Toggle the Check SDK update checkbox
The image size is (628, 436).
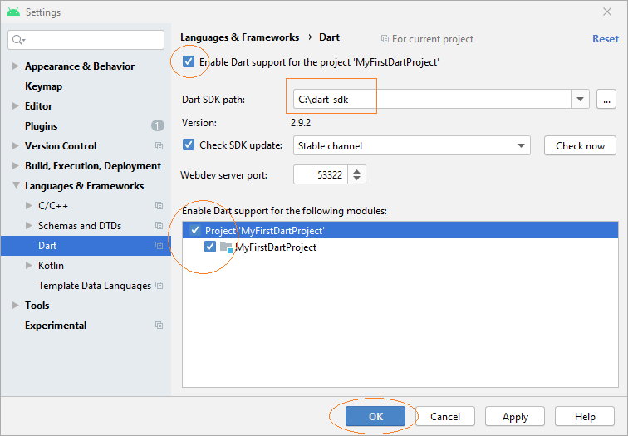point(189,145)
